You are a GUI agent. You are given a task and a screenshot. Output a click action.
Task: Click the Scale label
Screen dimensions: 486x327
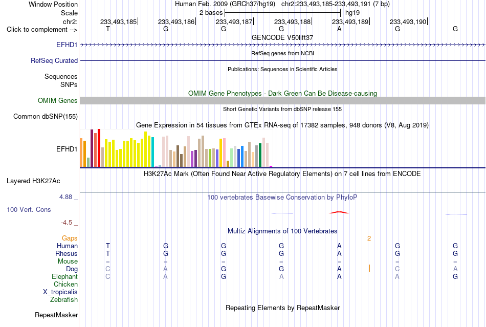(x=69, y=13)
